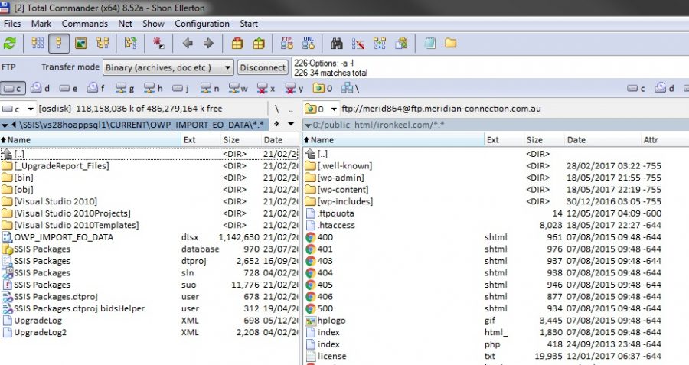Select network drive g in the drive bar

[124, 88]
